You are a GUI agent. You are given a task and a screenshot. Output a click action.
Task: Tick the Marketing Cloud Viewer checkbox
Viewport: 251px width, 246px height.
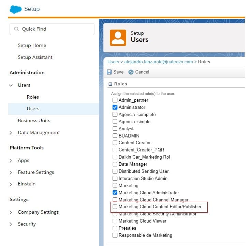115,221
